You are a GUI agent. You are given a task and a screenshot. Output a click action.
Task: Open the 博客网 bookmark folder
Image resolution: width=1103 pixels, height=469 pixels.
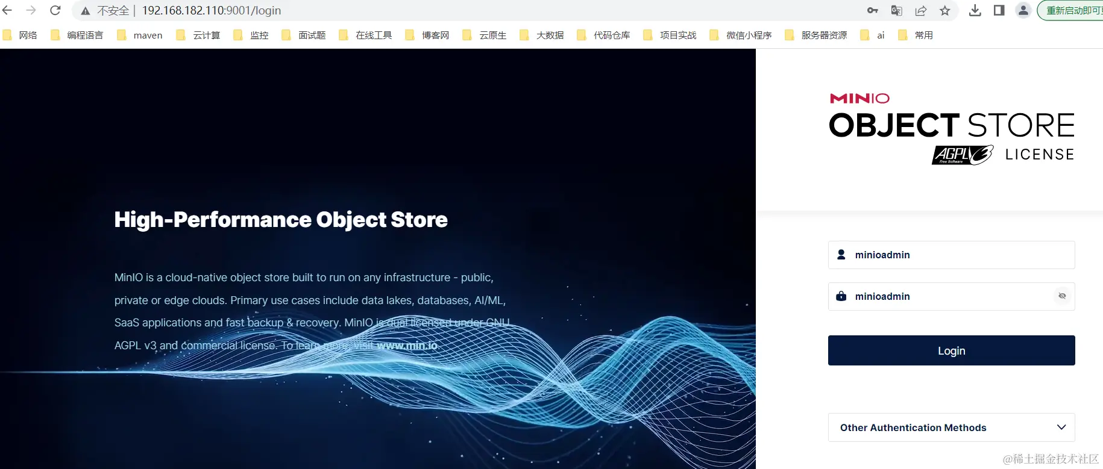coord(427,35)
